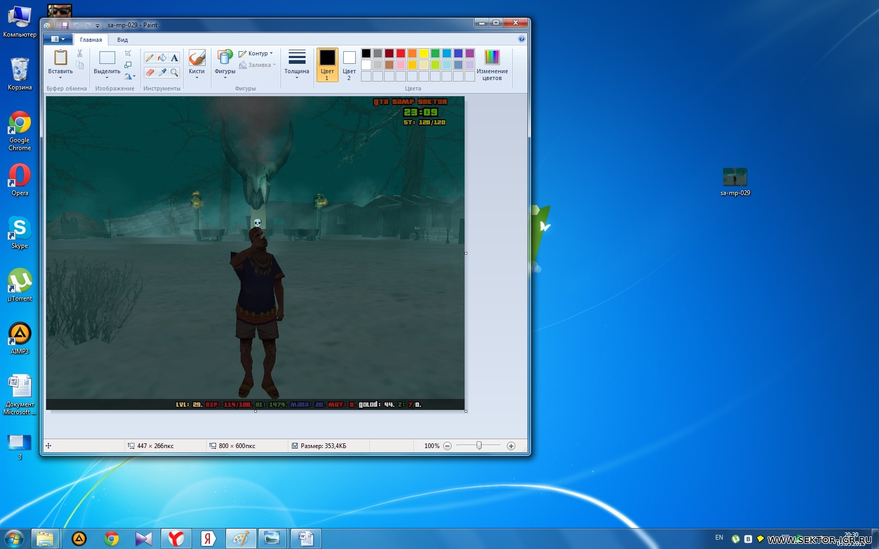The width and height of the screenshot is (879, 549).
Task: Open the Документ Microsoft desktop file
Action: [19, 395]
